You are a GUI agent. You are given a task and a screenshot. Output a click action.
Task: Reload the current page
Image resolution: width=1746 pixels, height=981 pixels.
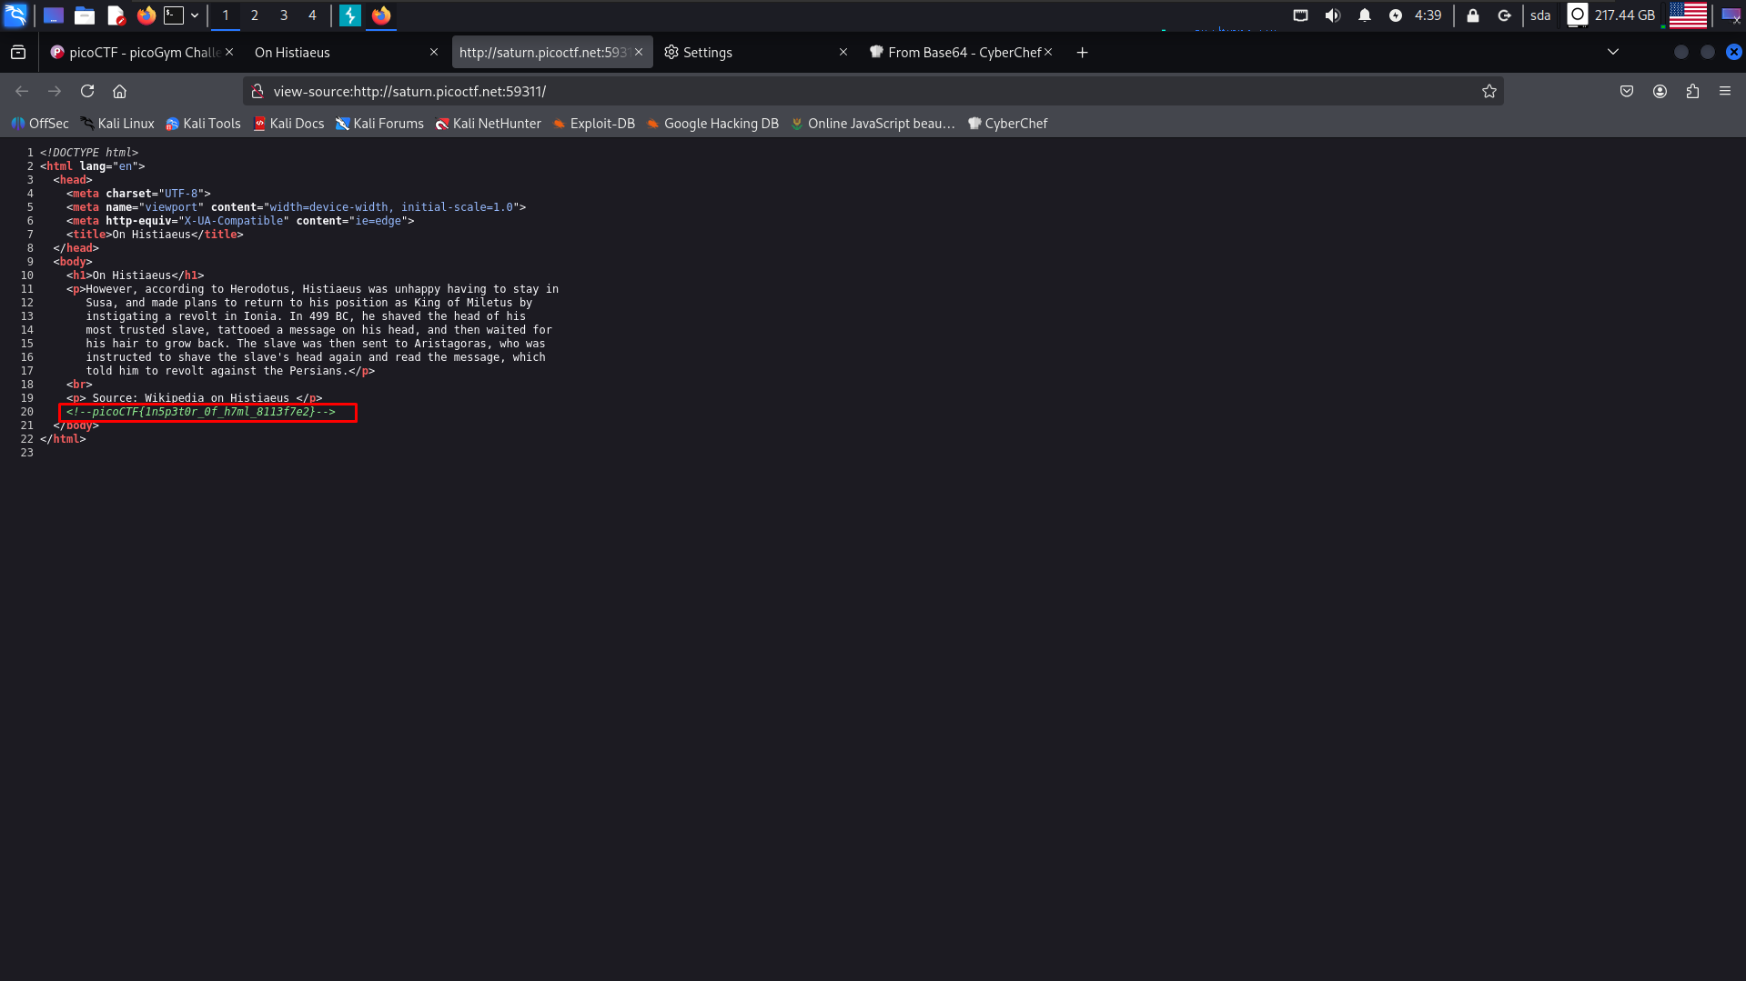tap(87, 91)
